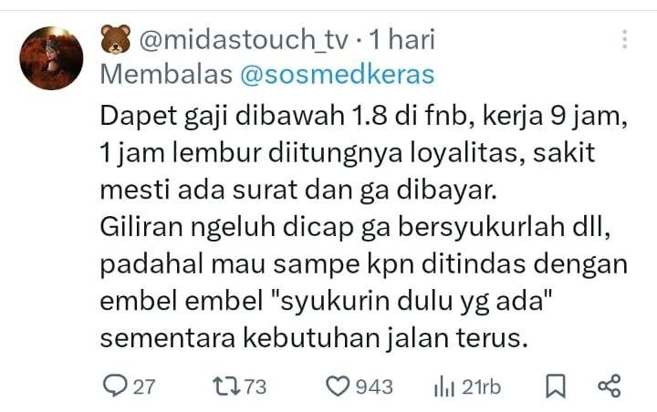
Task: Click the round profile avatar picture
Action: click(51, 57)
